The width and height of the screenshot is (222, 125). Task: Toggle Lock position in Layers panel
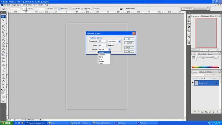202,78
